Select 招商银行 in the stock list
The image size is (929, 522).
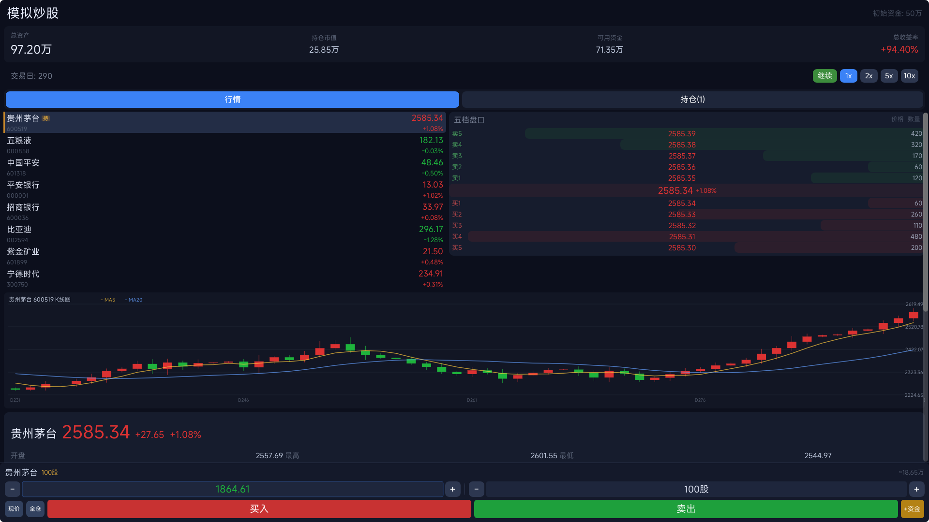click(225, 212)
